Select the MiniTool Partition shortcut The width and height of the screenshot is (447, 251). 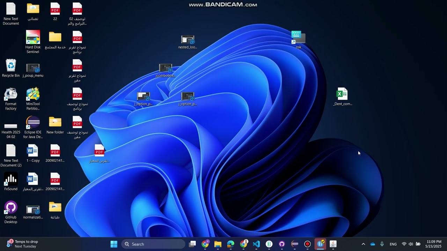(33, 99)
